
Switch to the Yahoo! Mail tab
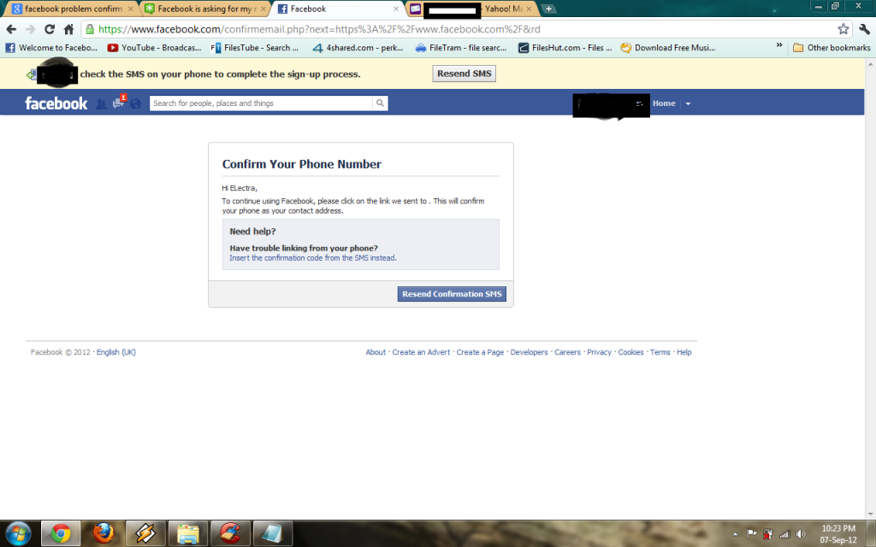(472, 9)
